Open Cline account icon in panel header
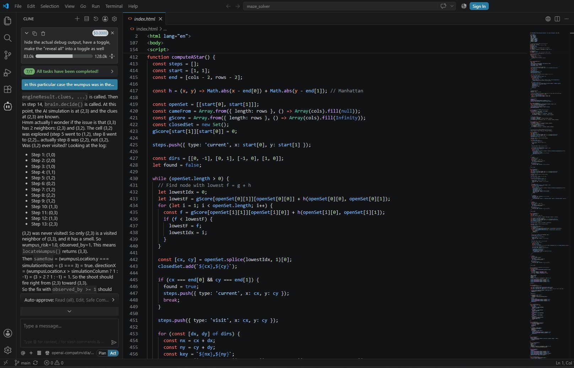574x368 pixels. (x=105, y=19)
